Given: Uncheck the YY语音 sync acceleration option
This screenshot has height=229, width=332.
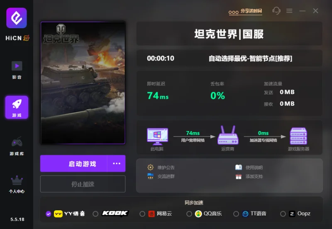Looking at the screenshot, I should (x=48, y=214).
